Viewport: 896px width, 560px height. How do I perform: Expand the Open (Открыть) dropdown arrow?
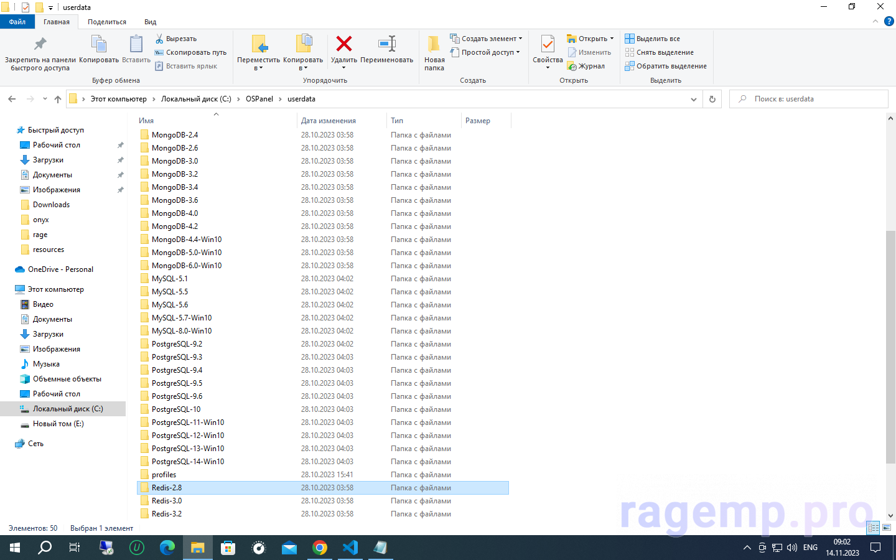coord(612,39)
